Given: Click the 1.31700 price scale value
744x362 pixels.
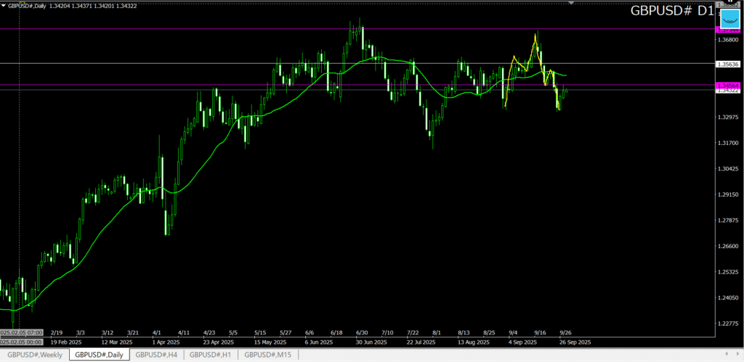Looking at the screenshot, I should 728,143.
